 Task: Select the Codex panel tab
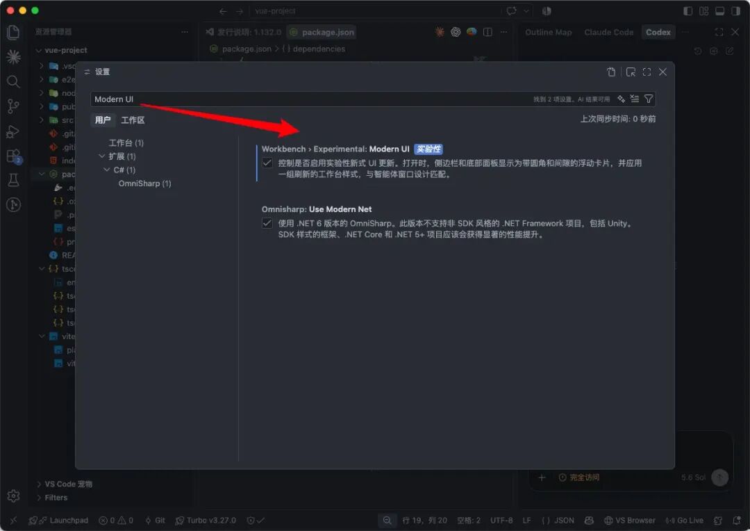[658, 32]
